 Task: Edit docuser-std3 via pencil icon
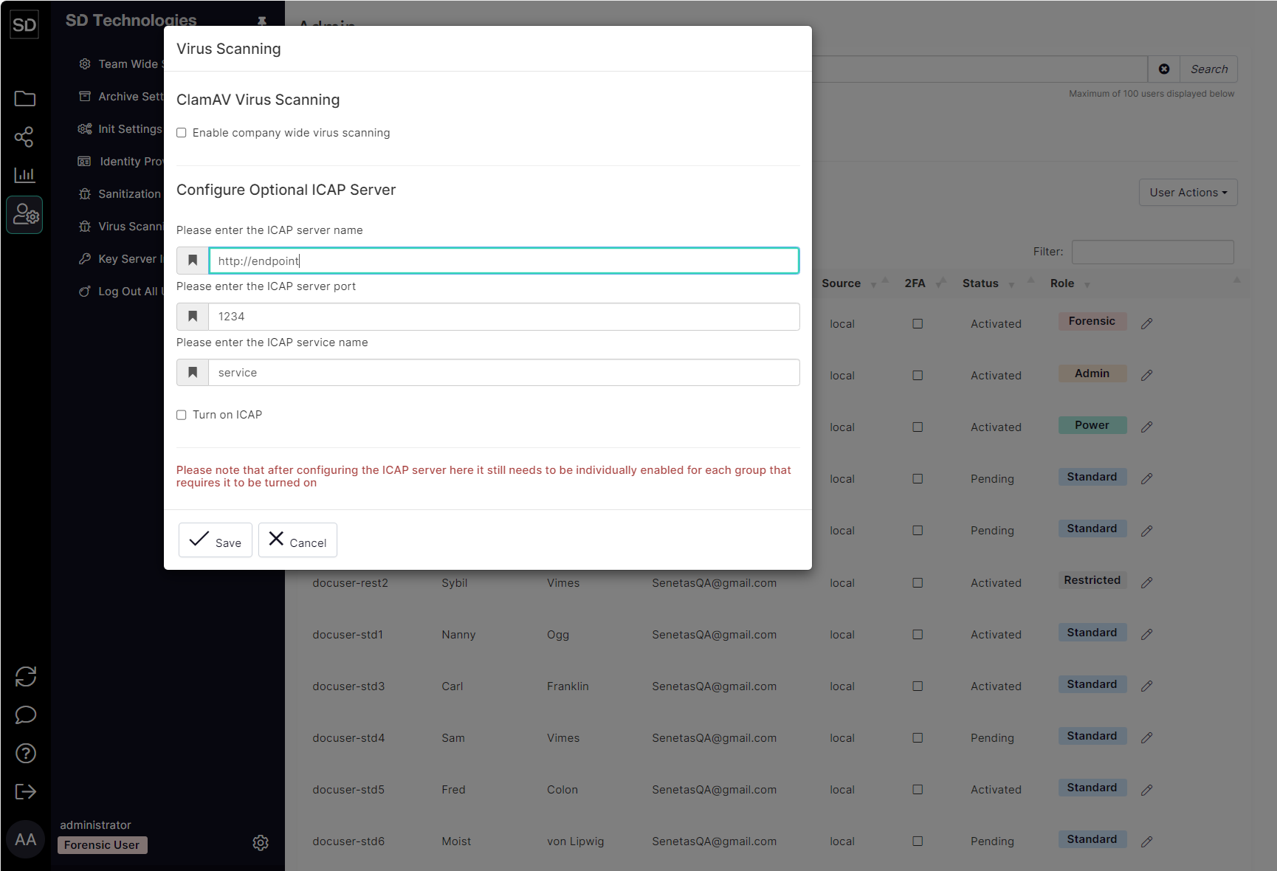tap(1147, 686)
